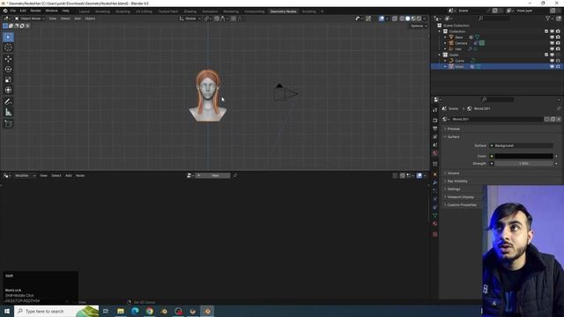Collapse the Surface panel
Viewport: 564px width, 317px height.
pyautogui.click(x=453, y=137)
